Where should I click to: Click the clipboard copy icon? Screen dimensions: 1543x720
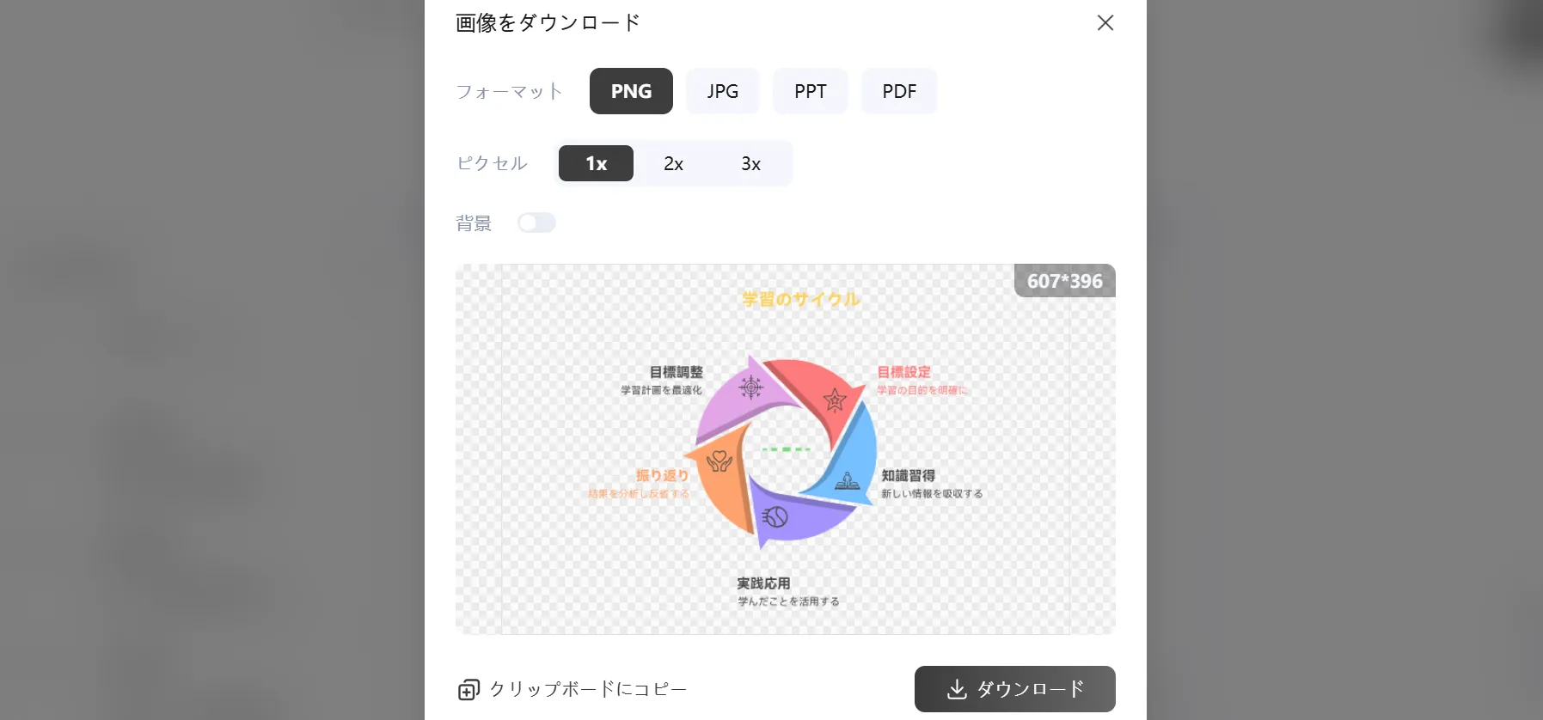point(468,690)
